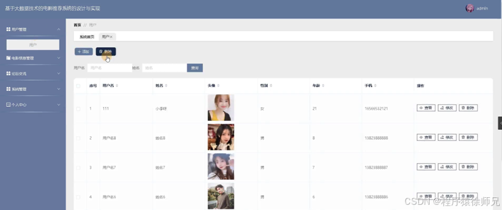Sort by 性别 column arrows
The width and height of the screenshot is (502, 210).
pos(271,86)
